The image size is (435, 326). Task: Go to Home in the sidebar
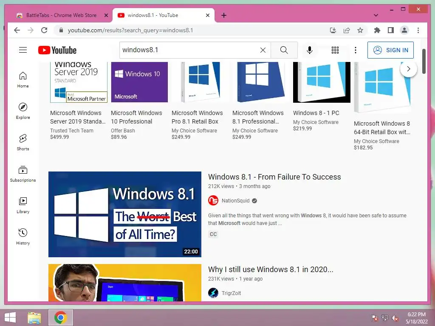click(x=23, y=80)
